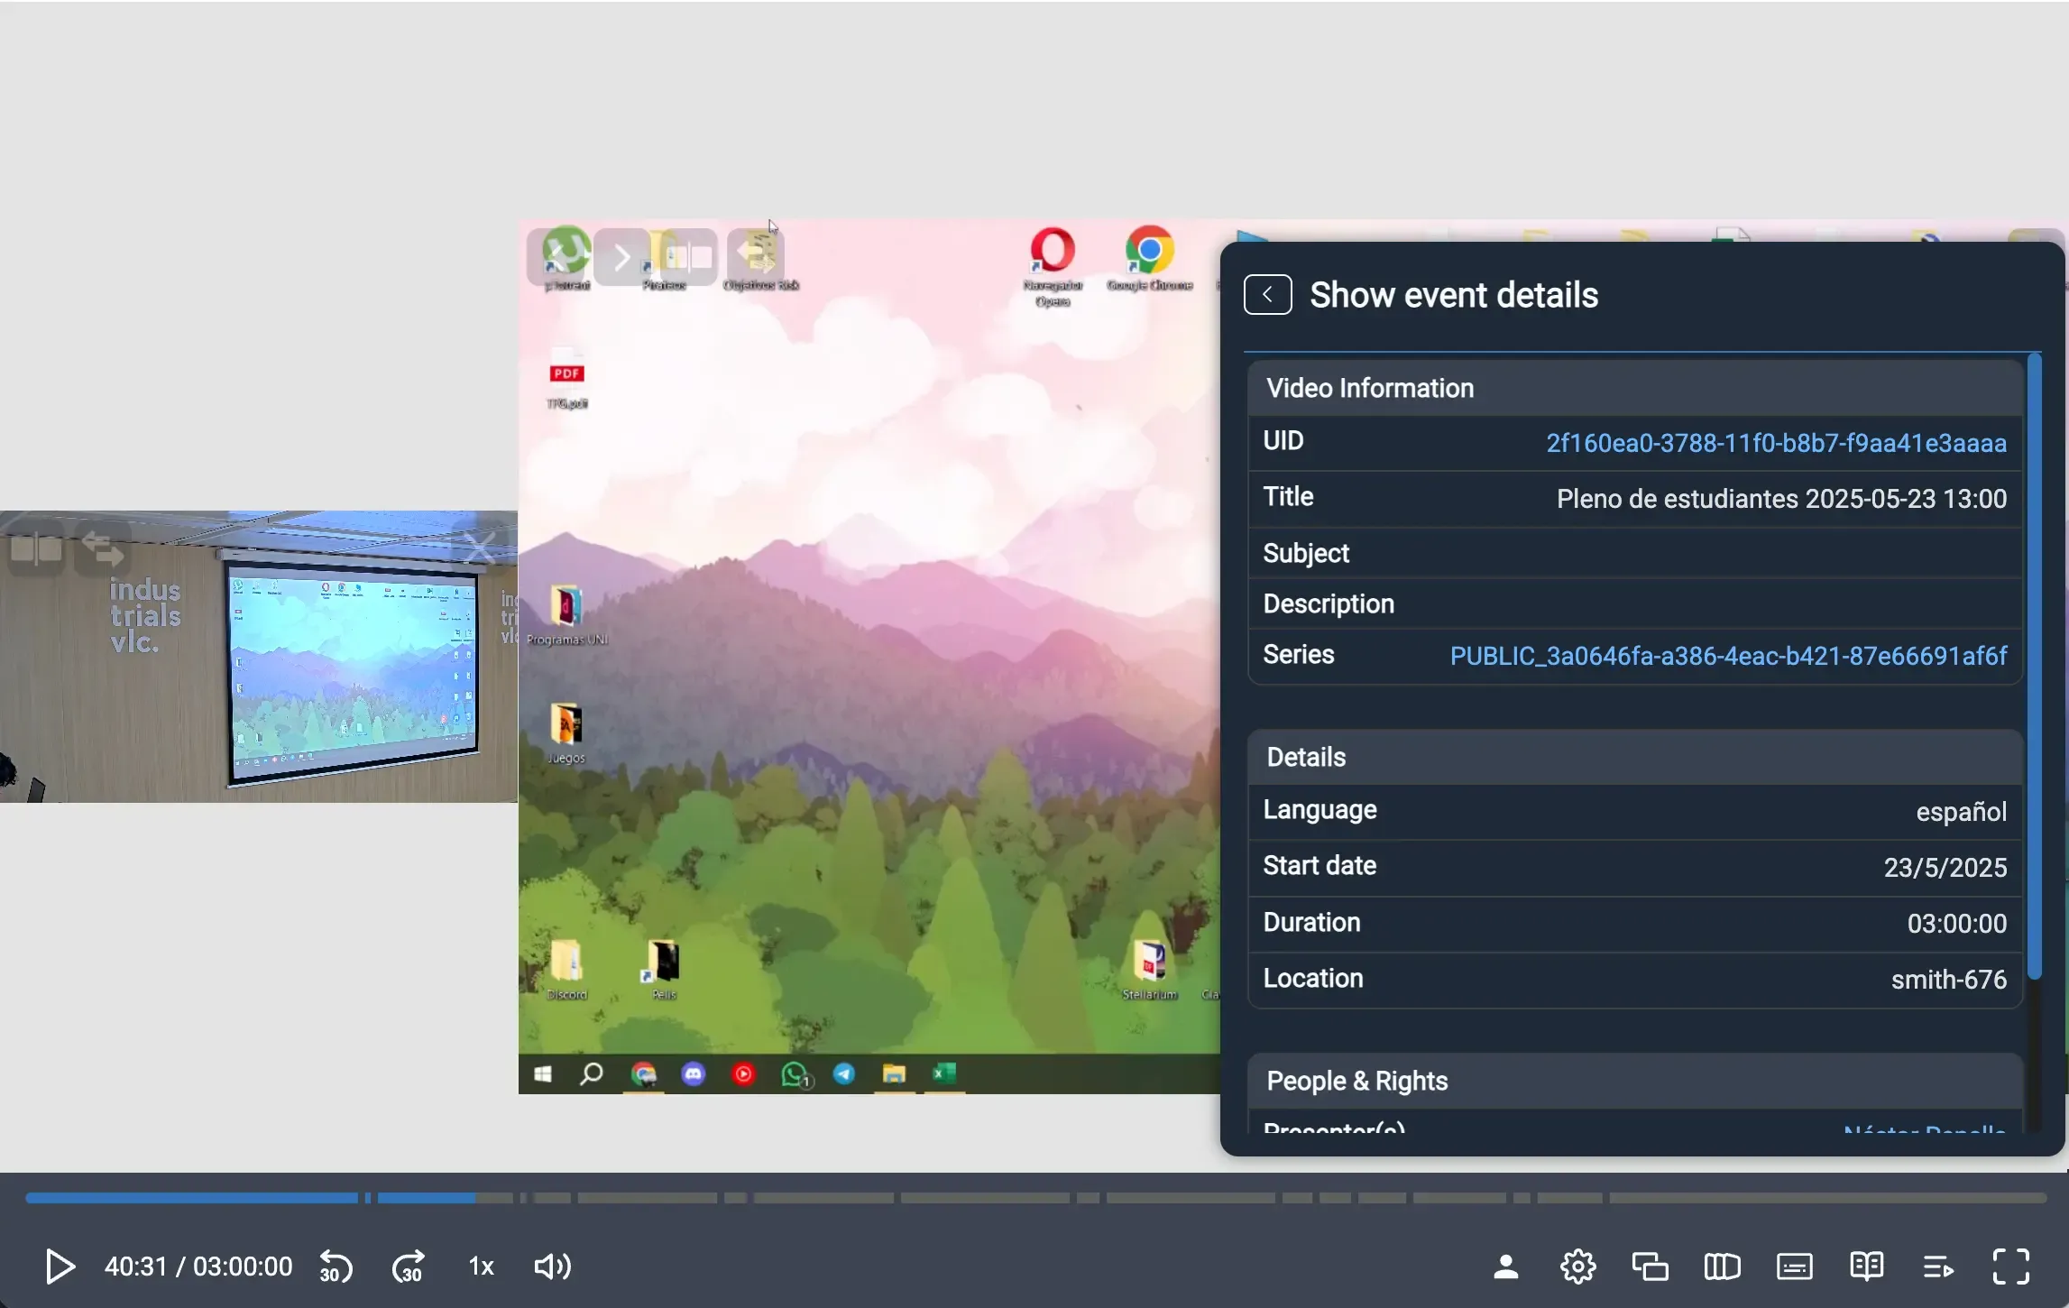Skip back 30 seconds

click(x=335, y=1267)
